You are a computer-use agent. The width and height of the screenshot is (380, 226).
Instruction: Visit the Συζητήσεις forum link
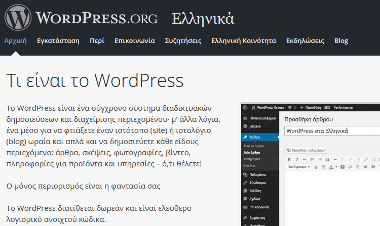[x=183, y=40]
